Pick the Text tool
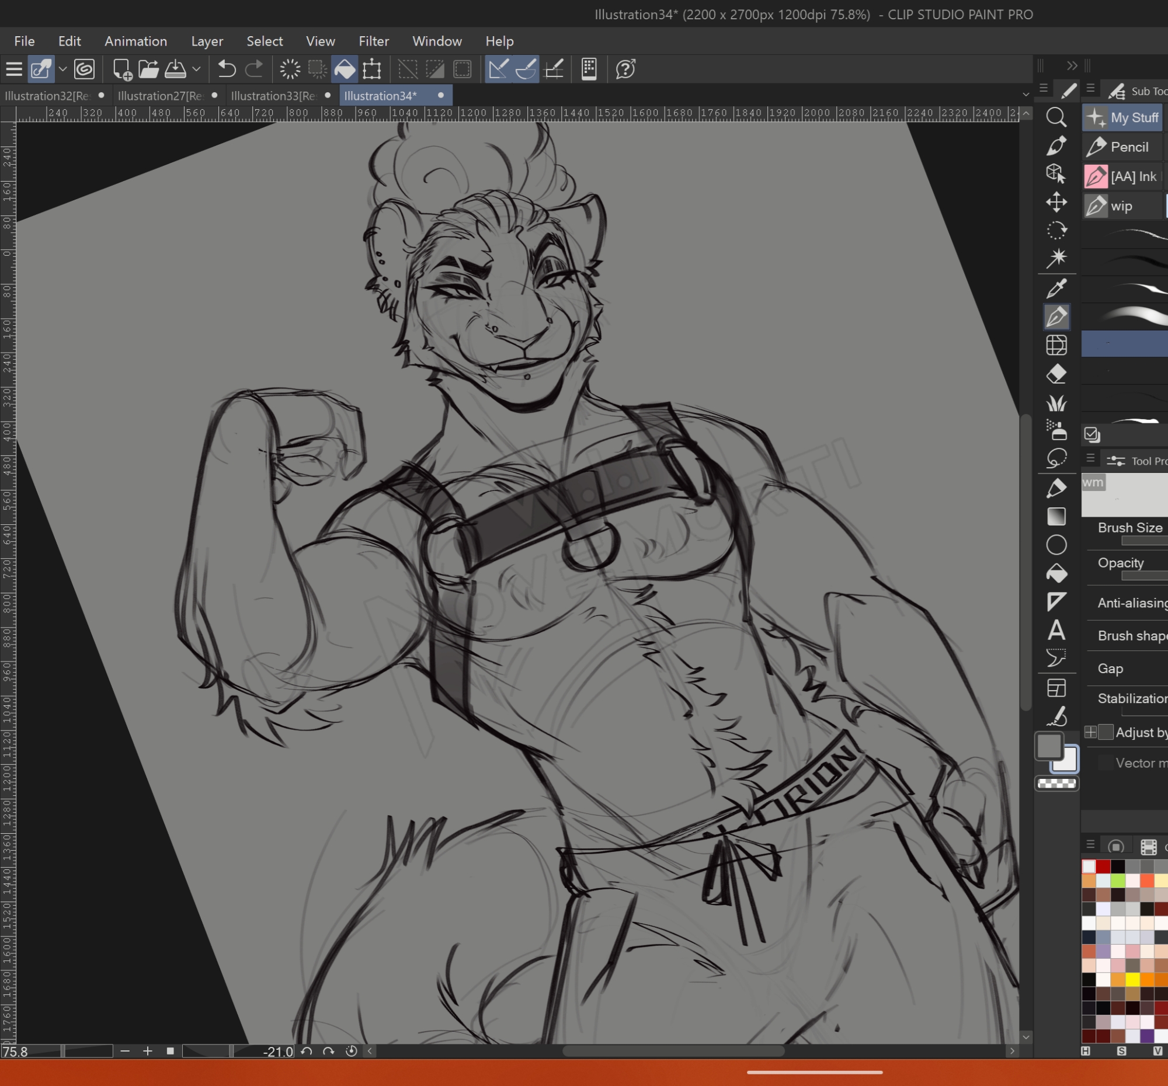1168x1086 pixels. click(x=1056, y=630)
